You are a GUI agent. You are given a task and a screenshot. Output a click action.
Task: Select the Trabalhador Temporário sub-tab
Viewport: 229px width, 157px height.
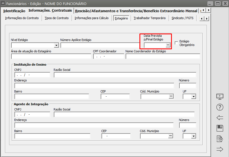tap(149, 18)
